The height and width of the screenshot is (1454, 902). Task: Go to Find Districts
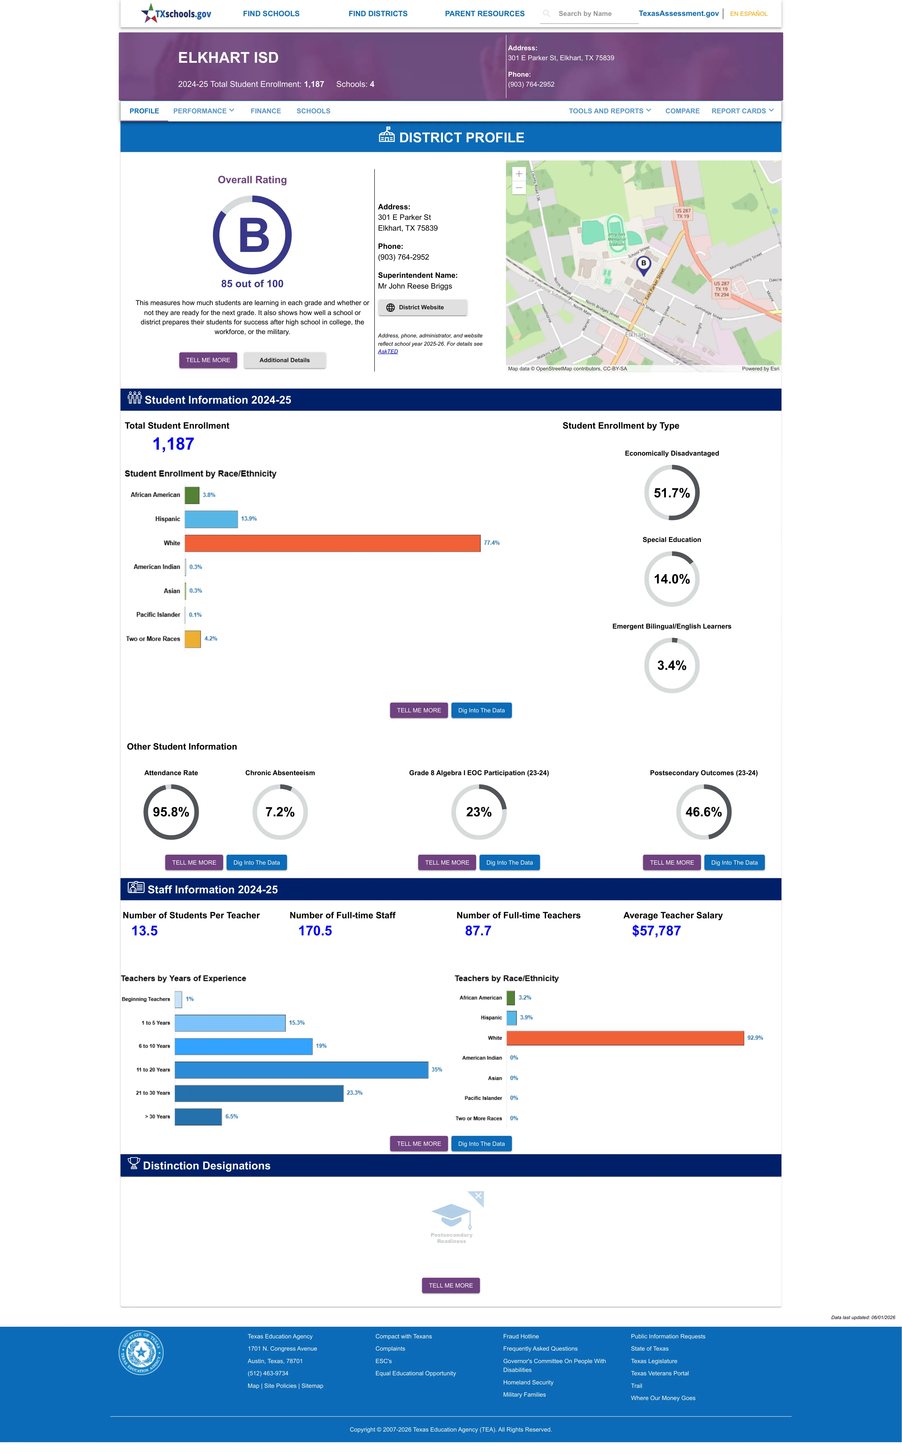coord(378,14)
